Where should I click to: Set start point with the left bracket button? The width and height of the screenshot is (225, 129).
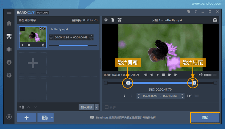point(125,96)
